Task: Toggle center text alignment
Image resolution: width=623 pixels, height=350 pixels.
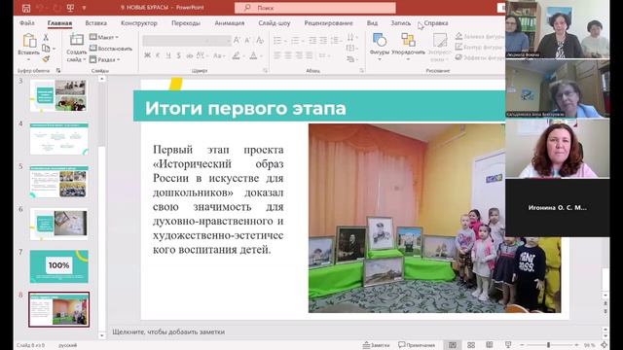Action: (288, 55)
